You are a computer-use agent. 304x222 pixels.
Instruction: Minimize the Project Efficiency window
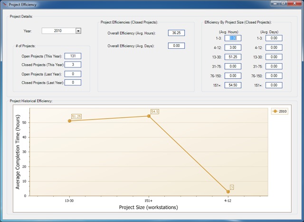click(x=274, y=3)
